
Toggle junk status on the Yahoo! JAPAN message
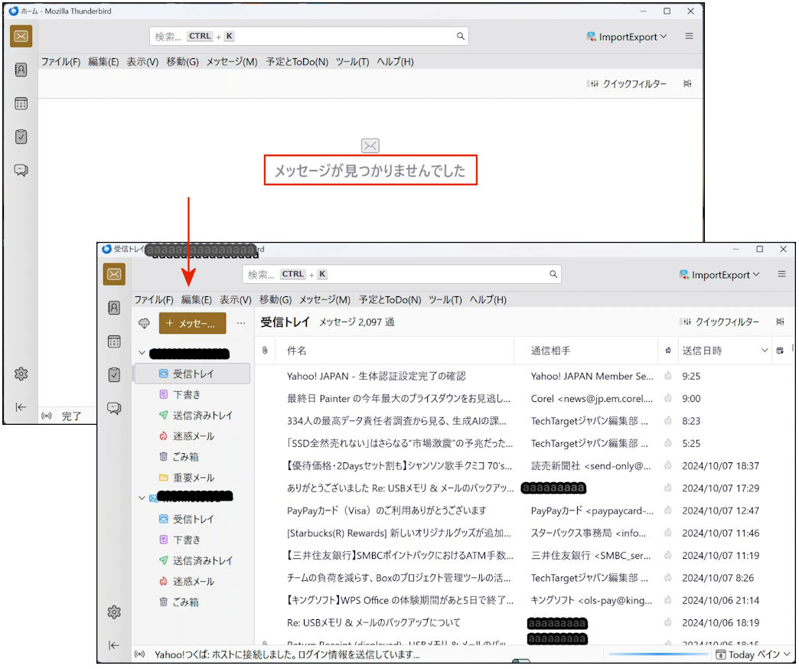point(667,376)
